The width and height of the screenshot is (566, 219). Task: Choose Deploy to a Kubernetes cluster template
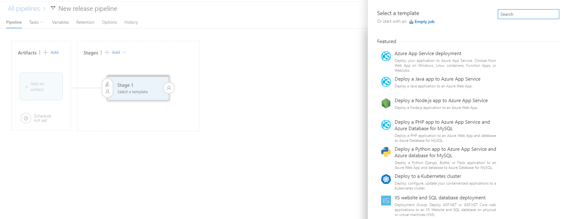click(x=428, y=176)
